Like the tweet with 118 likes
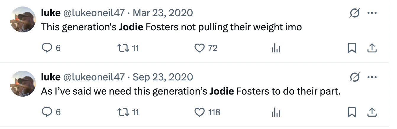 point(200,112)
